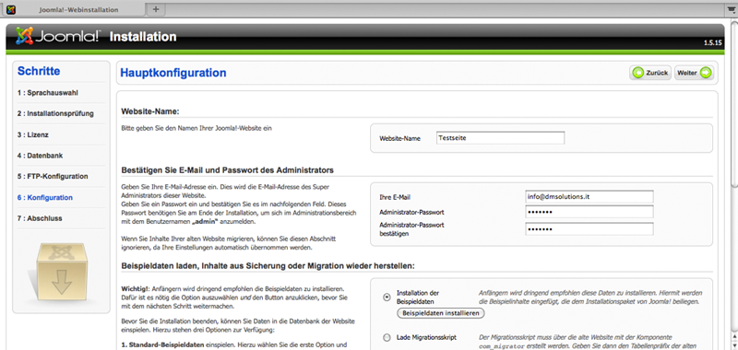Click the Lade Migrationsskript label
This screenshot has height=350, width=738.
pos(426,337)
